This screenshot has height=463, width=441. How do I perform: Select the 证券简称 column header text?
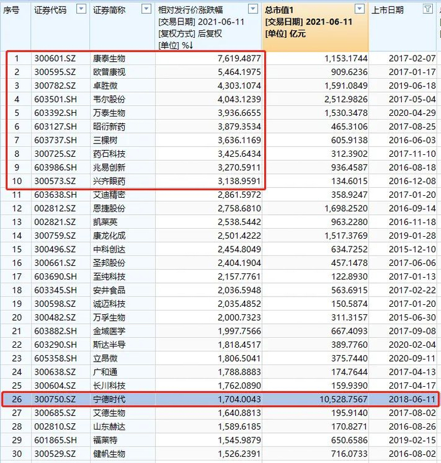(x=109, y=10)
